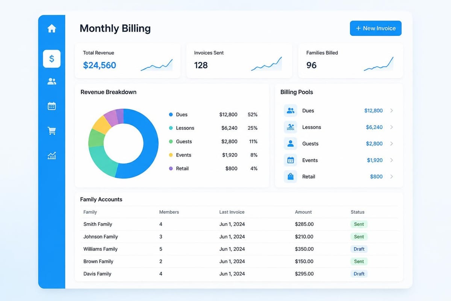The width and height of the screenshot is (451, 301).
Task: Click the purple Retail legend dot
Action: (x=171, y=169)
